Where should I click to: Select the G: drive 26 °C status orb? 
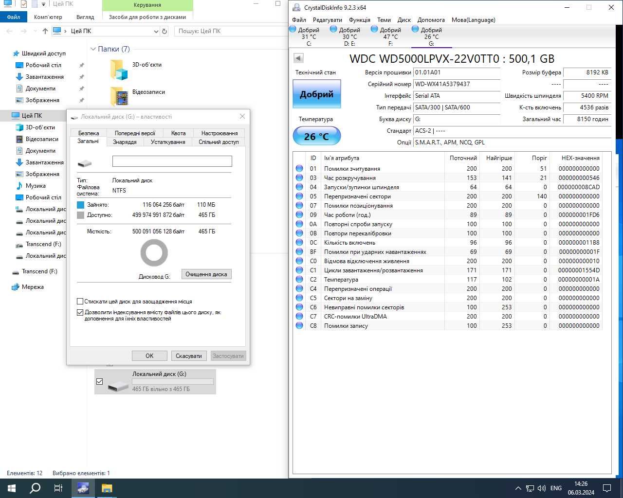tap(415, 29)
